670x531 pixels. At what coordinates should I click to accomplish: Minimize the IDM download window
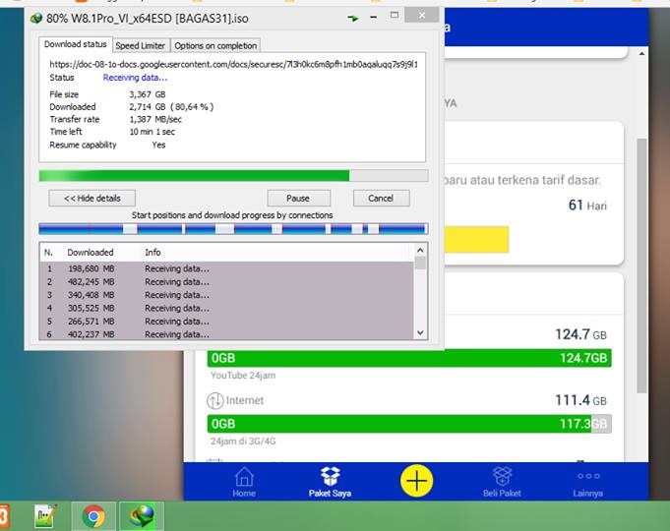click(x=374, y=17)
